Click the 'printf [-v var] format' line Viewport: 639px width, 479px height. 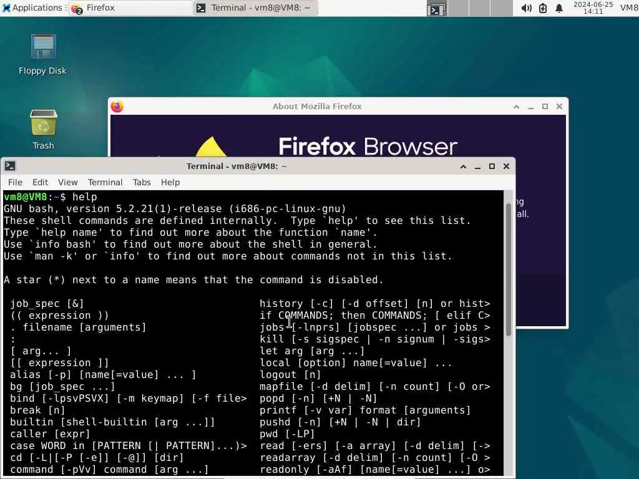click(x=365, y=410)
